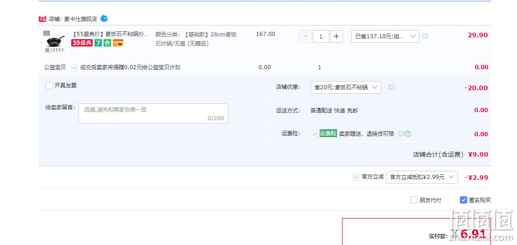Click the item subtotal 29.90
This screenshot has height=245, width=517.
(x=478, y=35)
